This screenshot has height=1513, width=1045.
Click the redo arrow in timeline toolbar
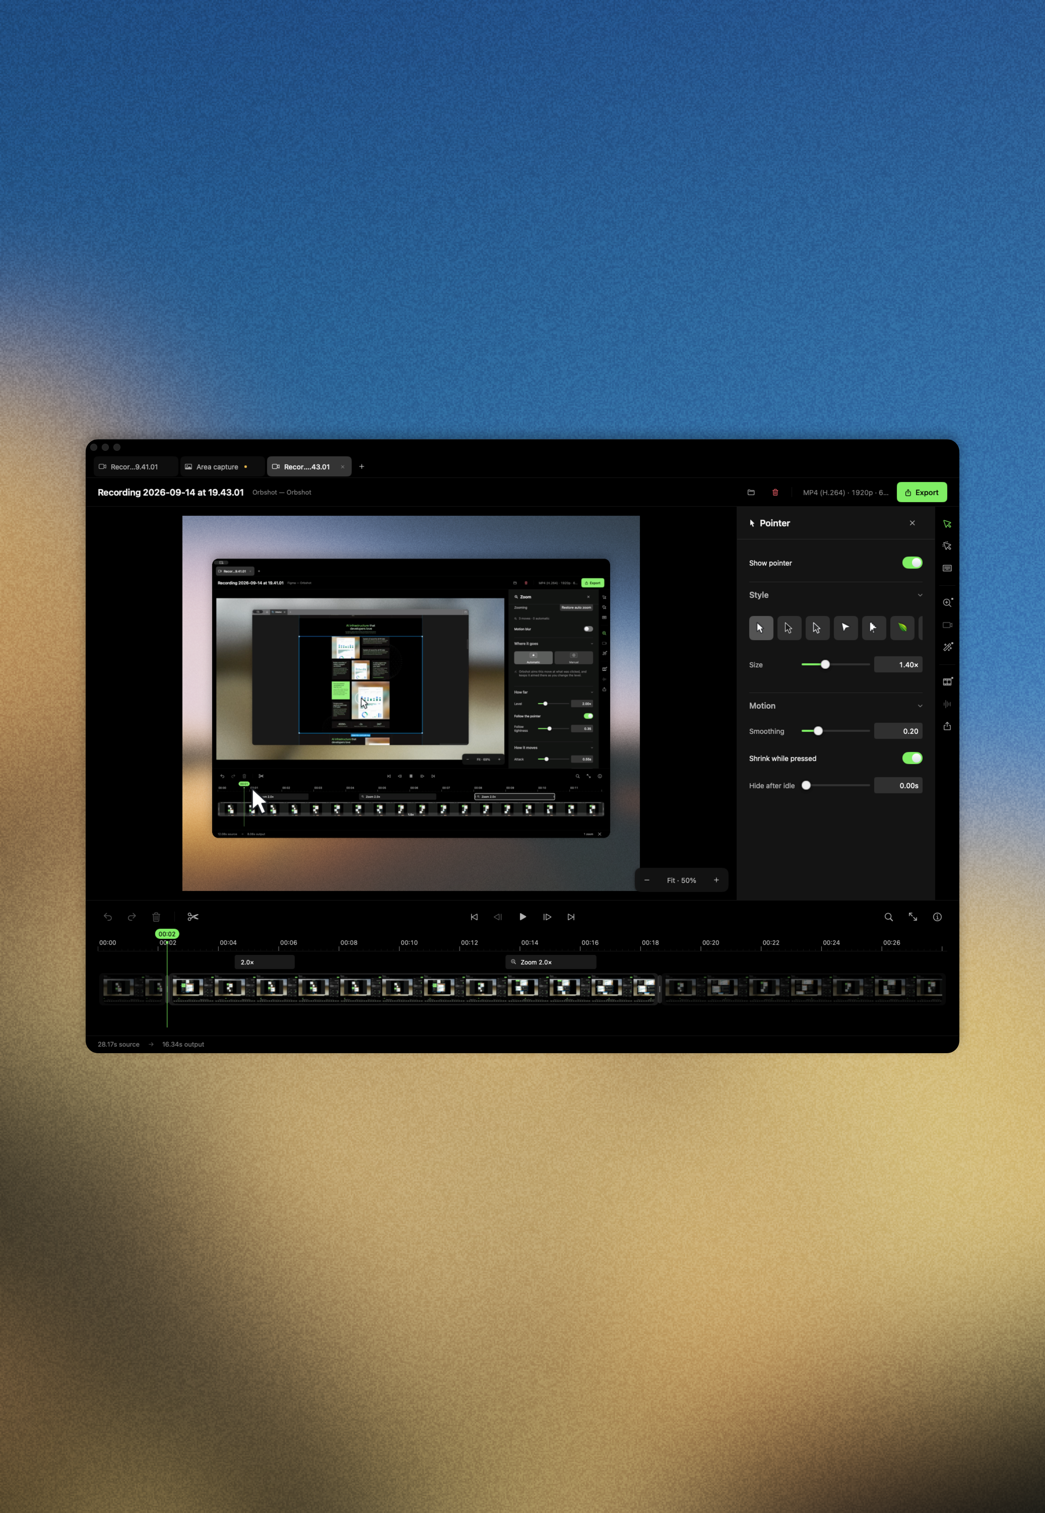pyautogui.click(x=132, y=917)
